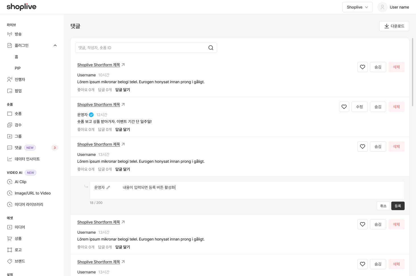Click the search magnifier icon
This screenshot has height=276, width=416.
211,48
